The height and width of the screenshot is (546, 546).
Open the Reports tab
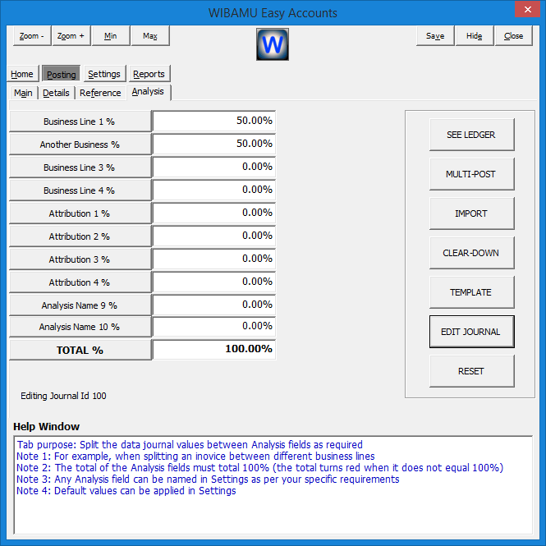point(149,74)
